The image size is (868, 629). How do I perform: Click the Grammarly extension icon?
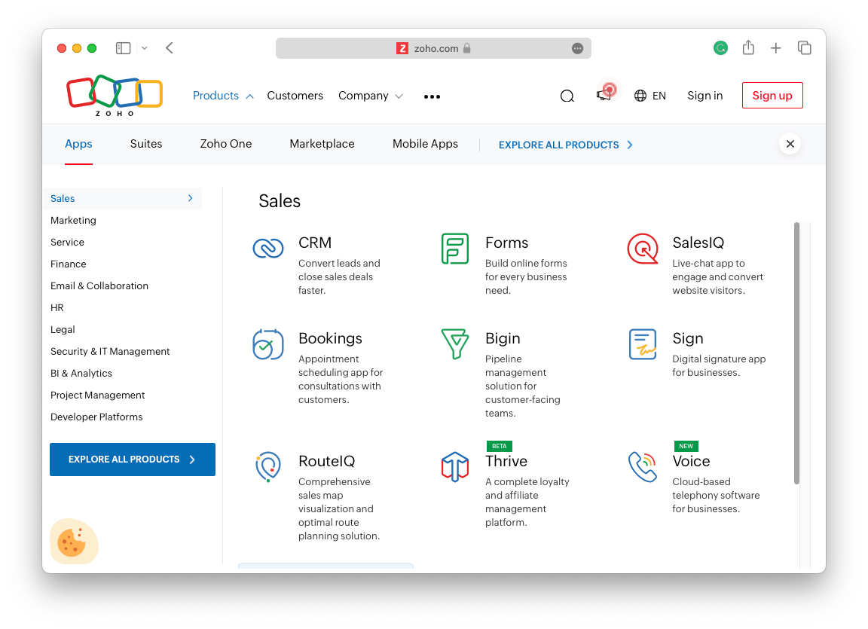720,48
